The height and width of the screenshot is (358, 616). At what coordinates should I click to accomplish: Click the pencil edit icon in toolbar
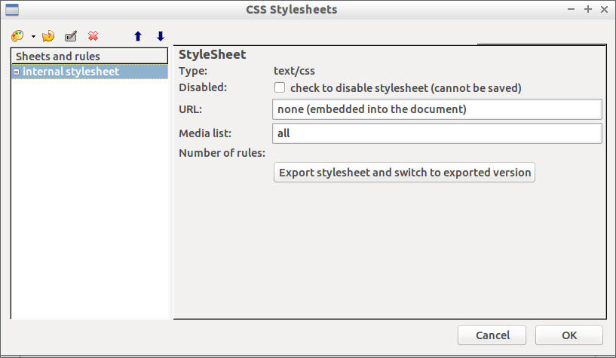tap(71, 36)
